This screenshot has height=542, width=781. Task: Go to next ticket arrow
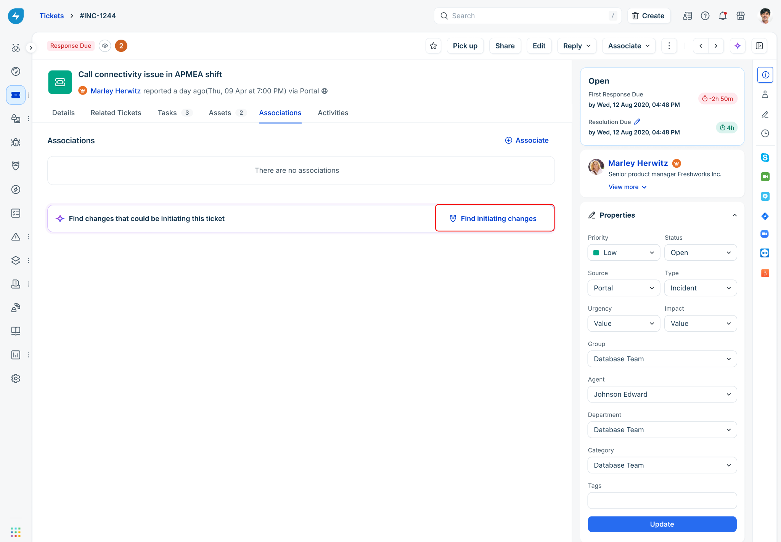(716, 46)
